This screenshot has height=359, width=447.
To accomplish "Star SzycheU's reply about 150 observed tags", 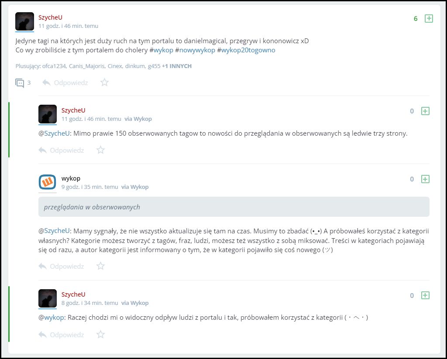I will 101,150.
